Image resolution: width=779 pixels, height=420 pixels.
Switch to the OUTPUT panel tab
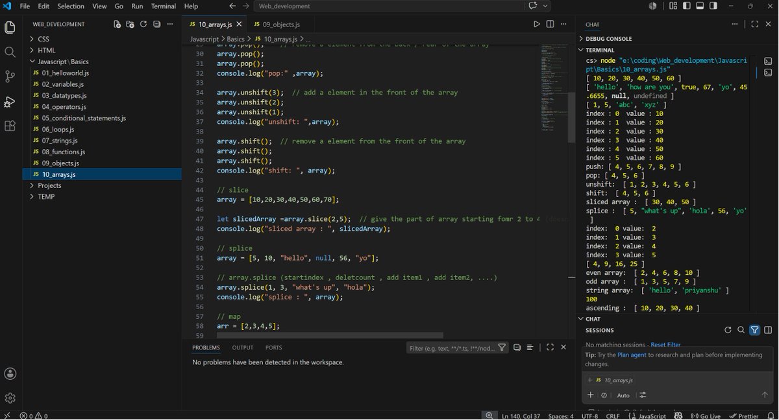(x=243, y=347)
